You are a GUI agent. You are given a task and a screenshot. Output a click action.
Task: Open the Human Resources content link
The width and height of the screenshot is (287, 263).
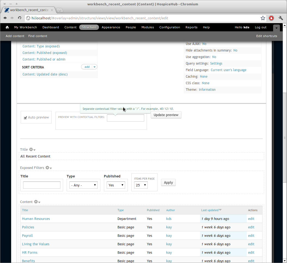click(x=36, y=219)
